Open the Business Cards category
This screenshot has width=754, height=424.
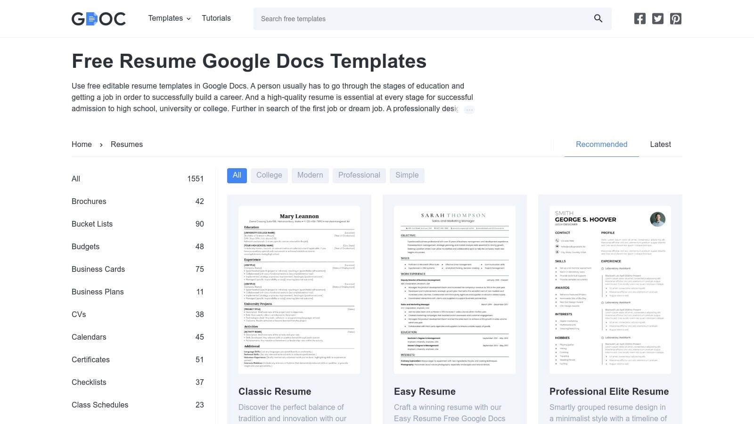98,269
